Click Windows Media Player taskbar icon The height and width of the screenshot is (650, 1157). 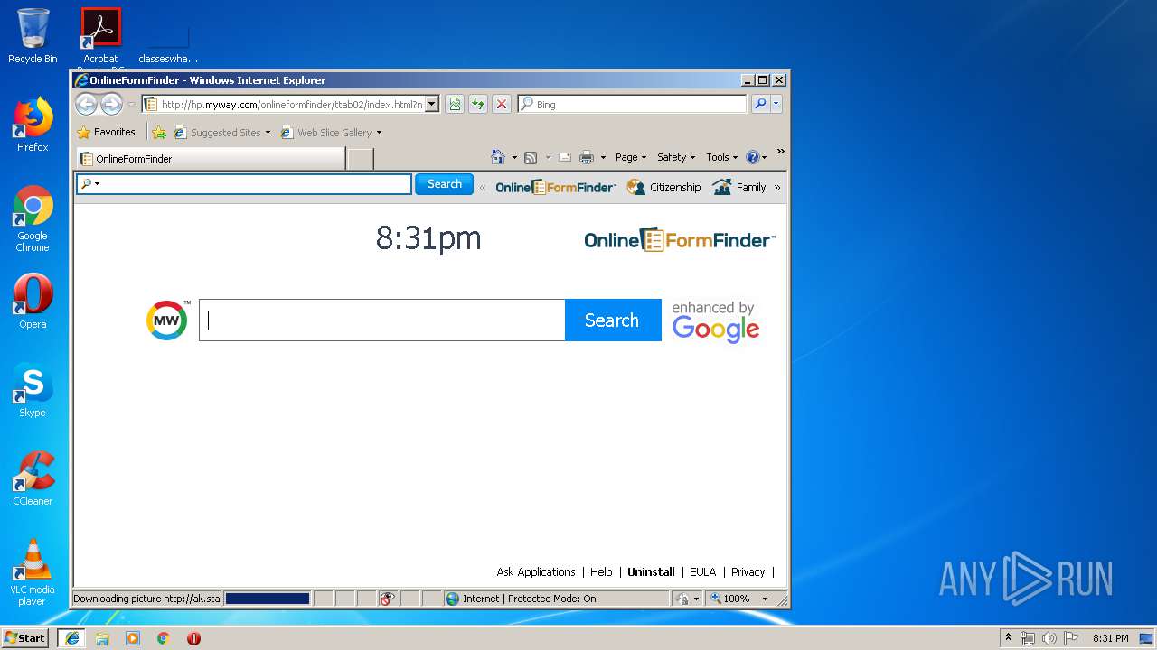(133, 638)
